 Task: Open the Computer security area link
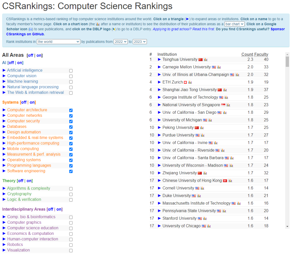coord(23,121)
